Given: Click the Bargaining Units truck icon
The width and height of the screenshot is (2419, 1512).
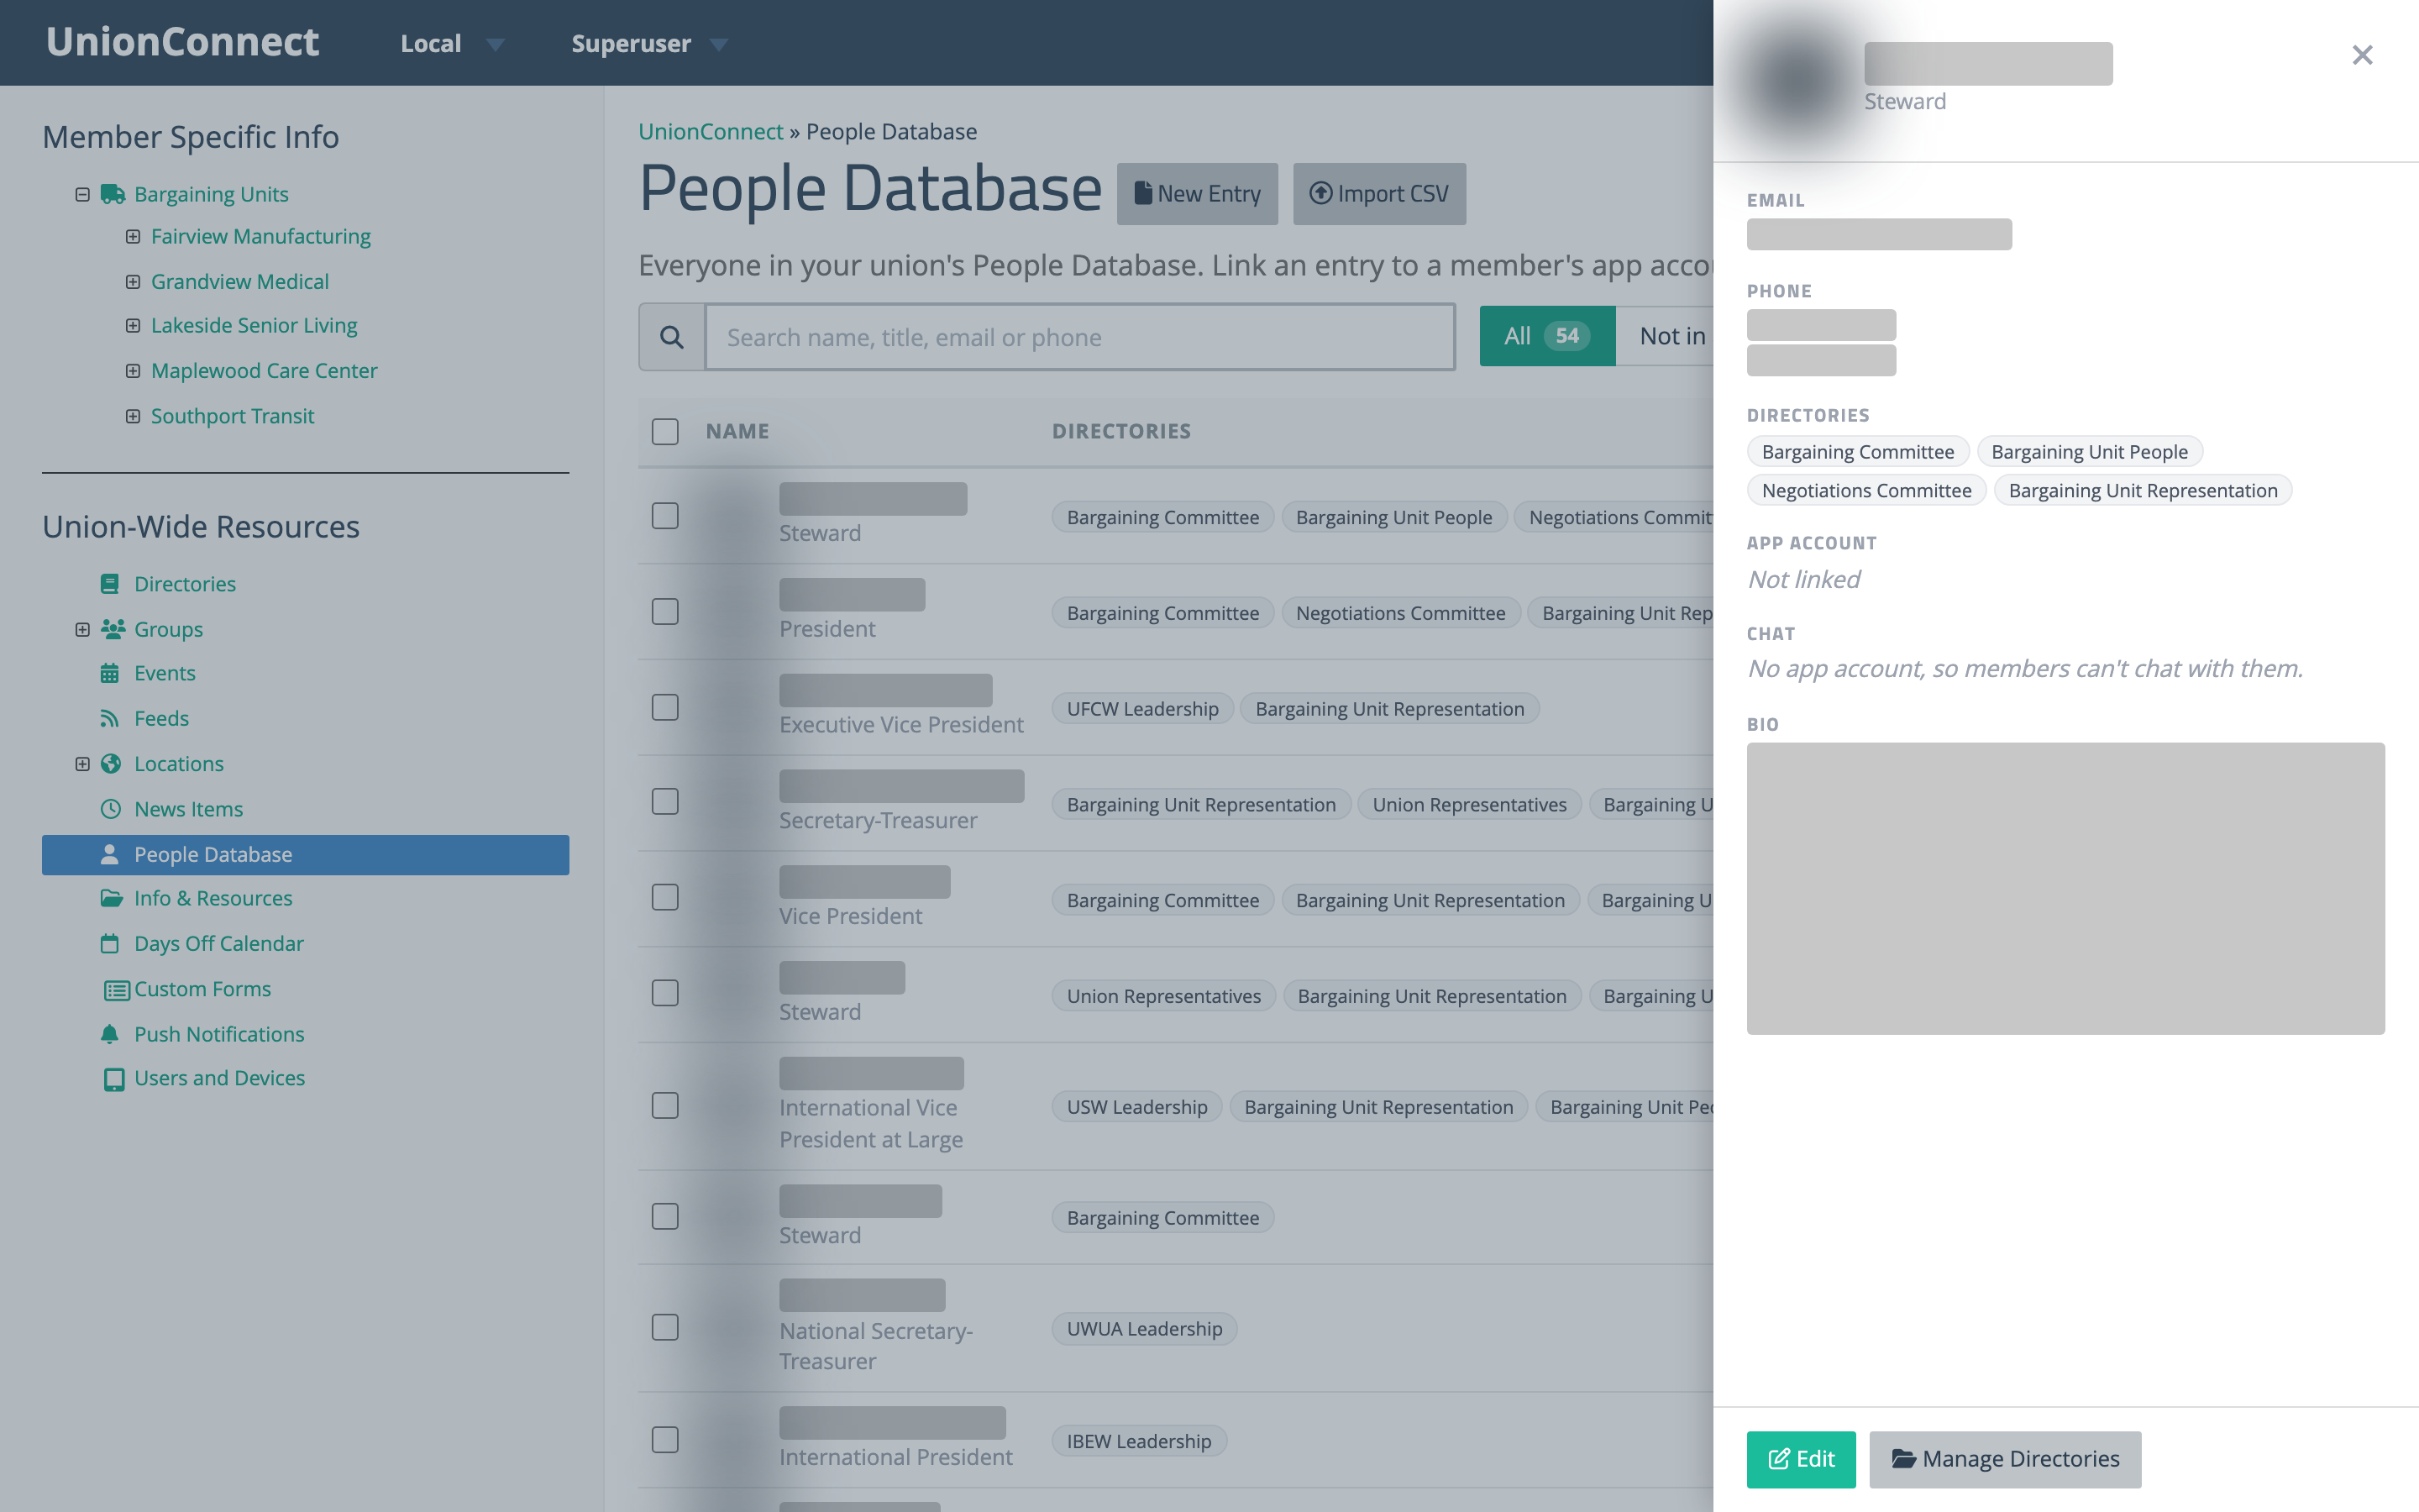Looking at the screenshot, I should click(x=112, y=194).
